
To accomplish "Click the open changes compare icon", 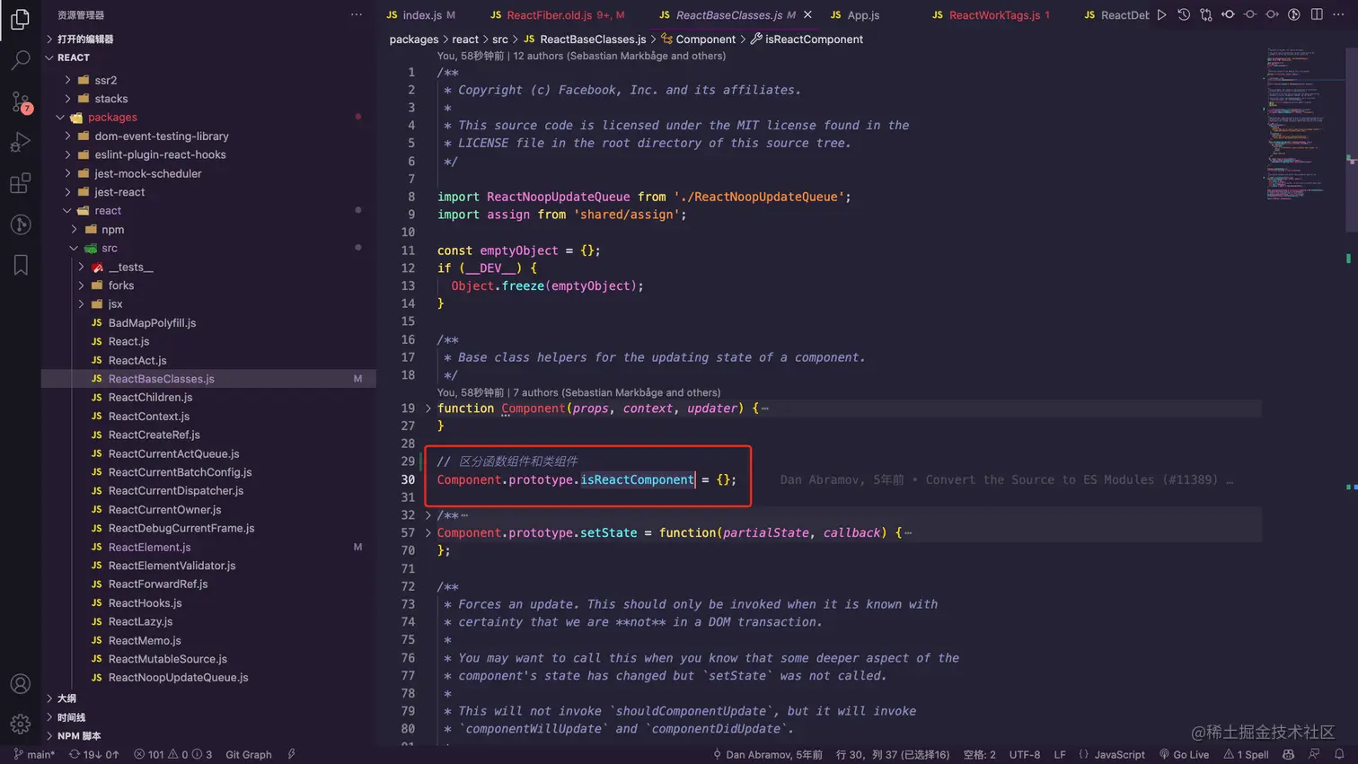I will click(x=1206, y=14).
